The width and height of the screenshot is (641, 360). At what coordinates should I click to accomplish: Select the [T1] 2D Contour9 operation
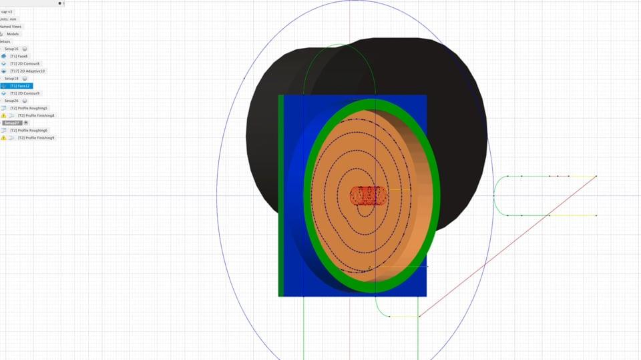tap(25, 93)
